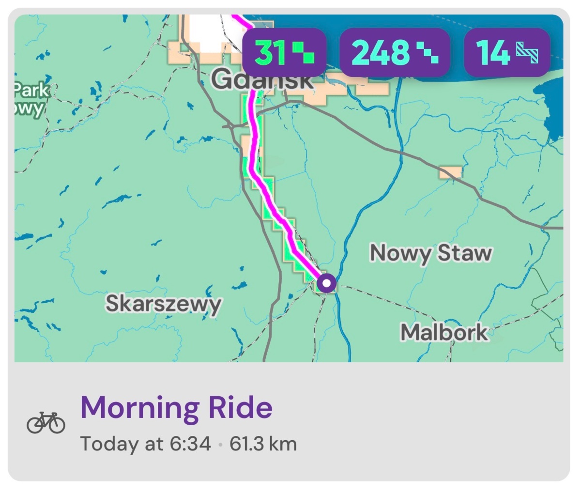Tap the checkered tiles icon beside 248
Image resolution: width=581 pixels, height=494 pixels.
tap(428, 53)
